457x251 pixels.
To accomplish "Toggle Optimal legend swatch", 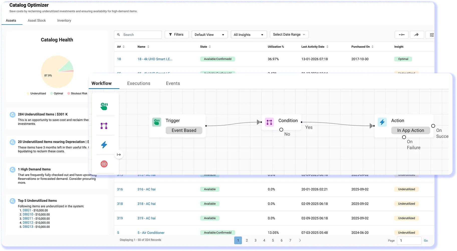I will coord(51,93).
